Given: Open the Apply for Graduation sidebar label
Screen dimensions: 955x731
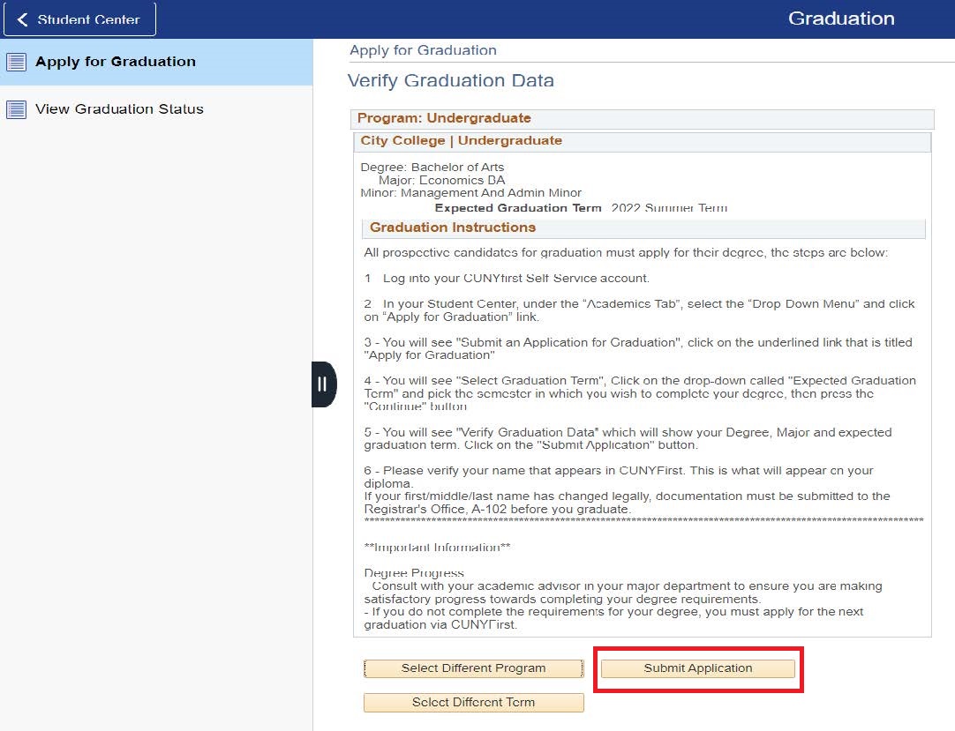Looking at the screenshot, I should tap(115, 62).
